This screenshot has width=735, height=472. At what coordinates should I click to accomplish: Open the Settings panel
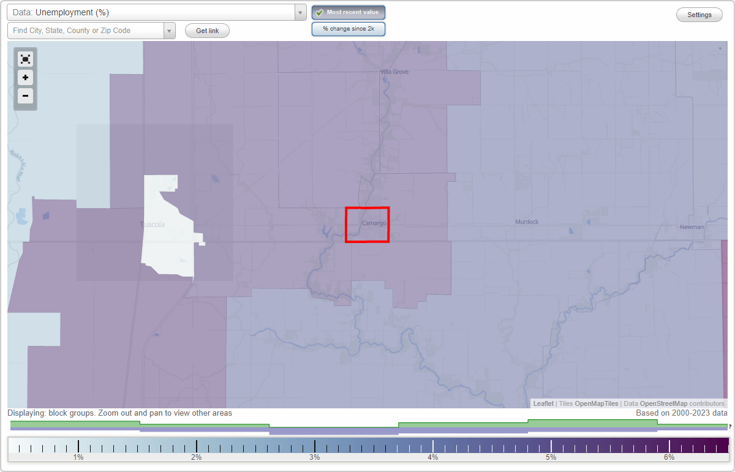pyautogui.click(x=699, y=15)
